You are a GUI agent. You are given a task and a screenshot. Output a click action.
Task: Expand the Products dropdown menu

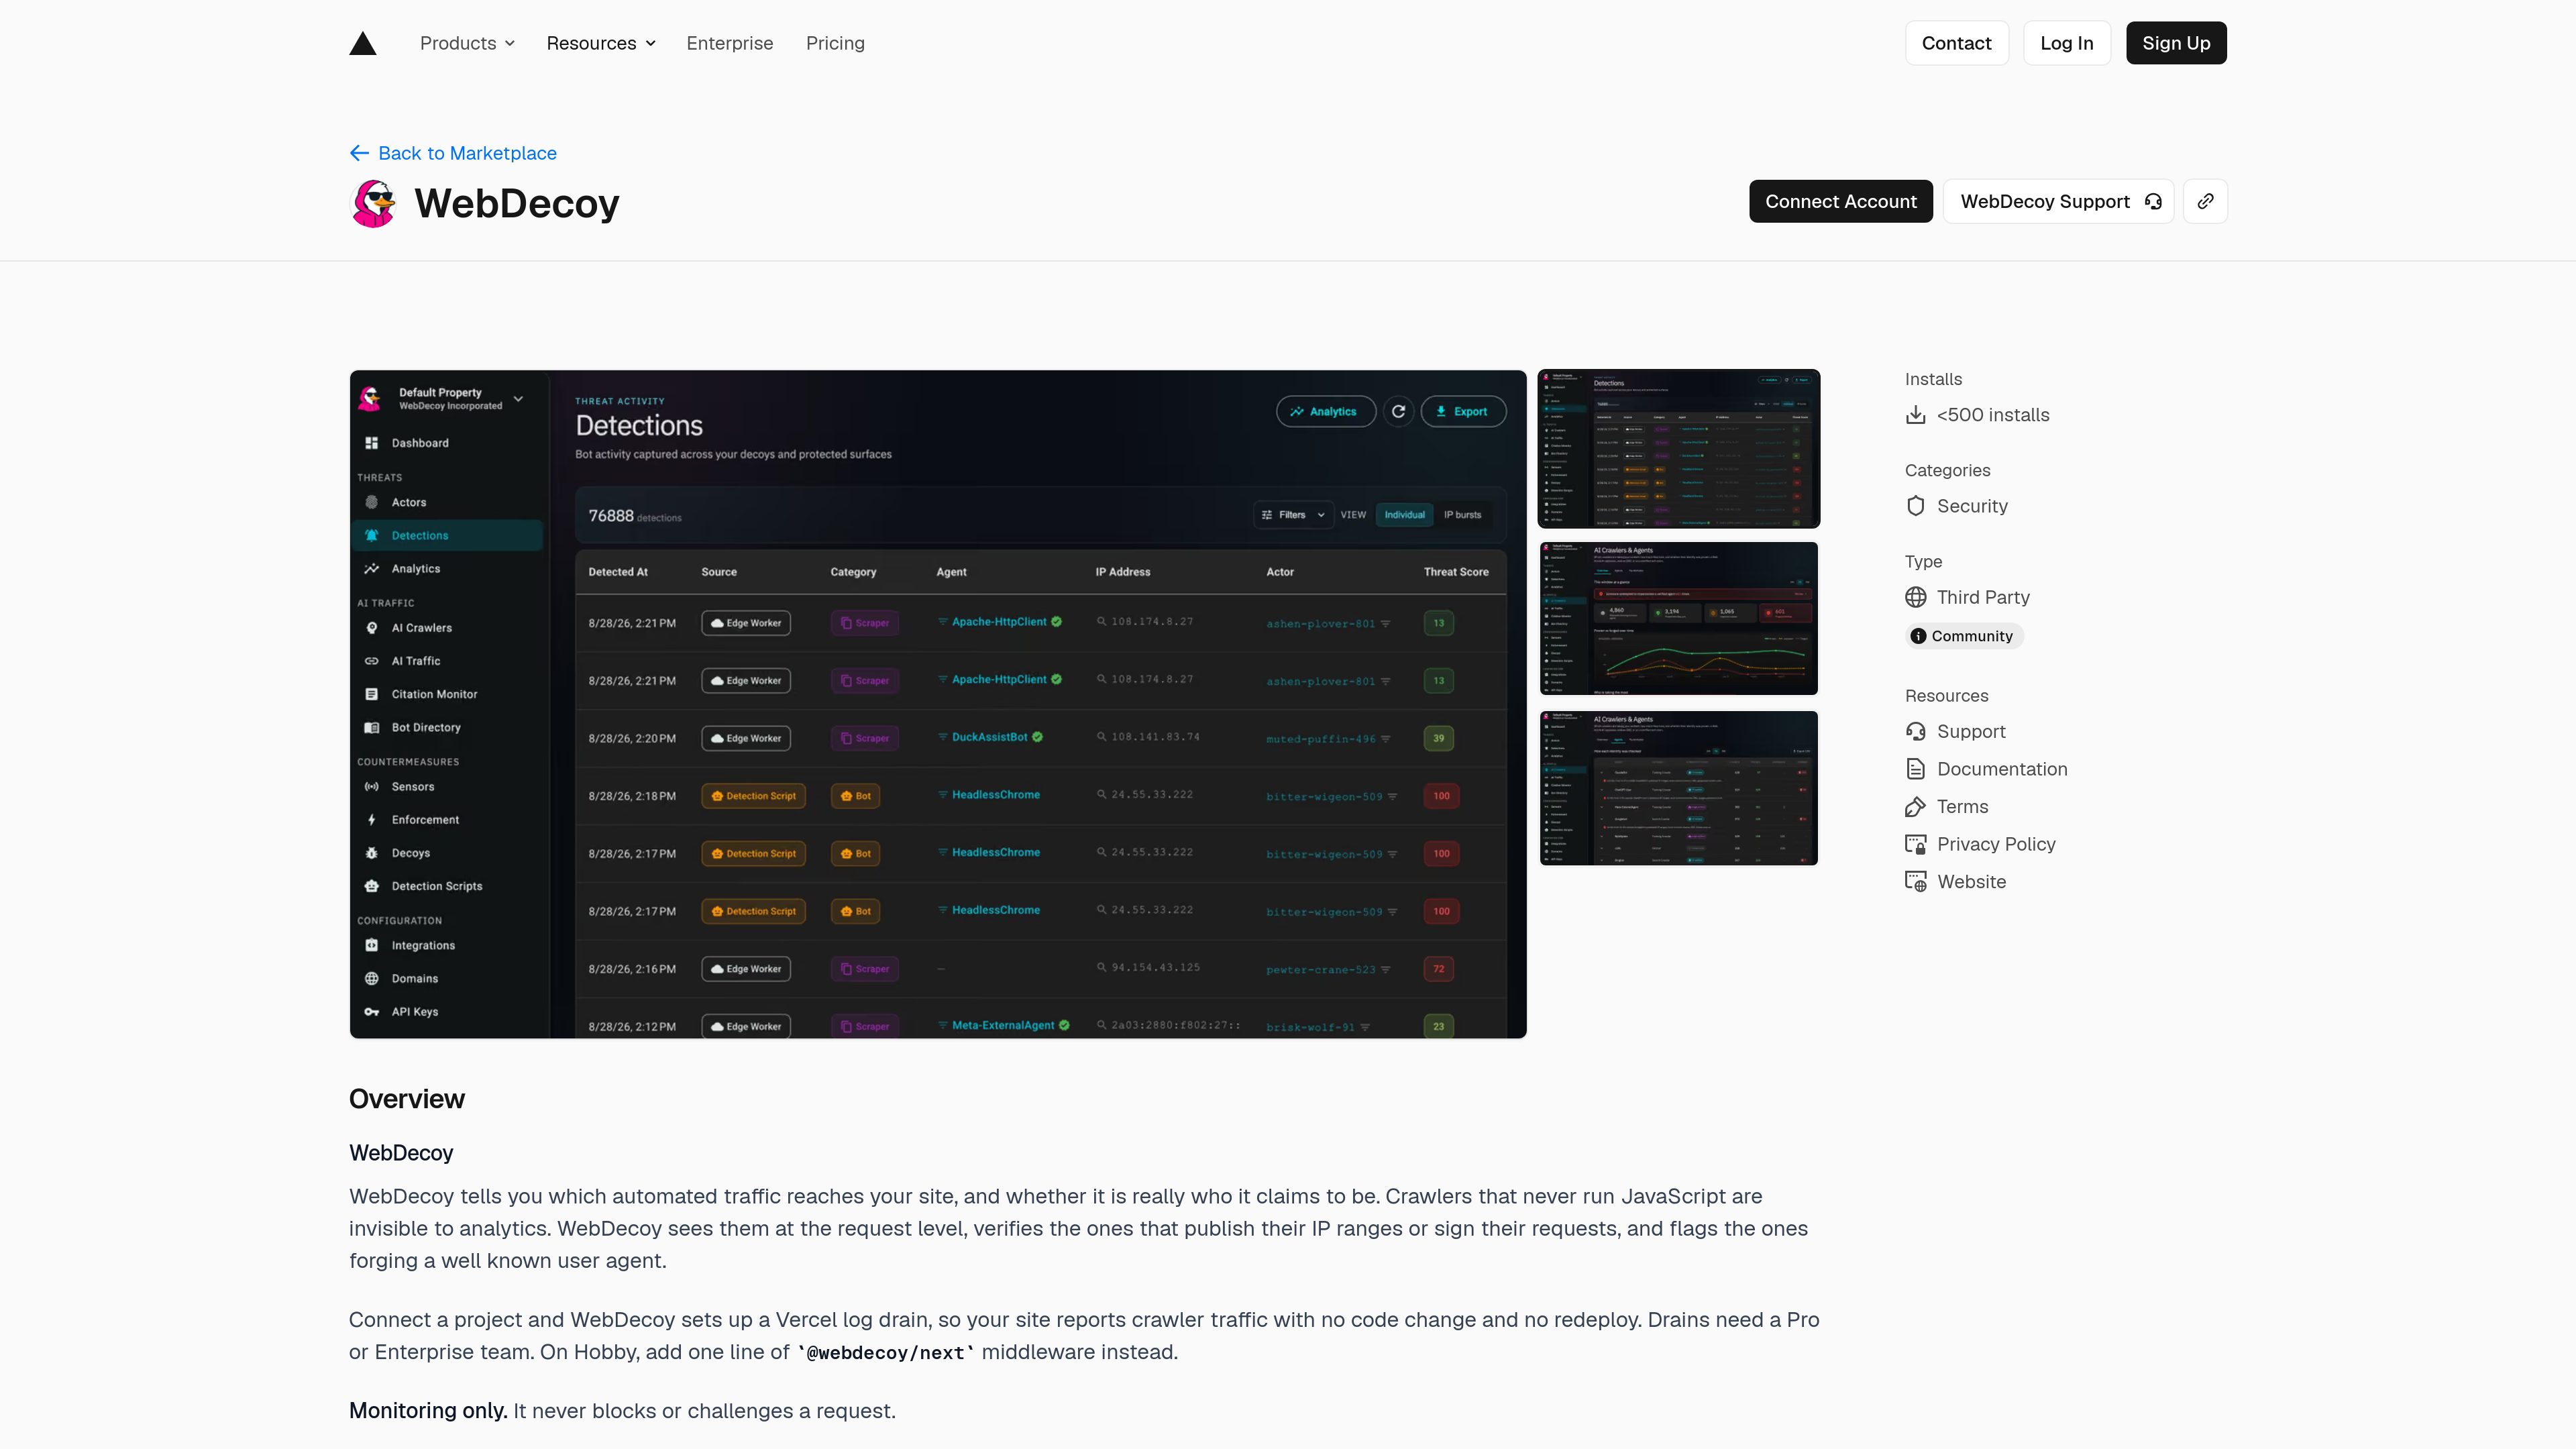(x=467, y=43)
